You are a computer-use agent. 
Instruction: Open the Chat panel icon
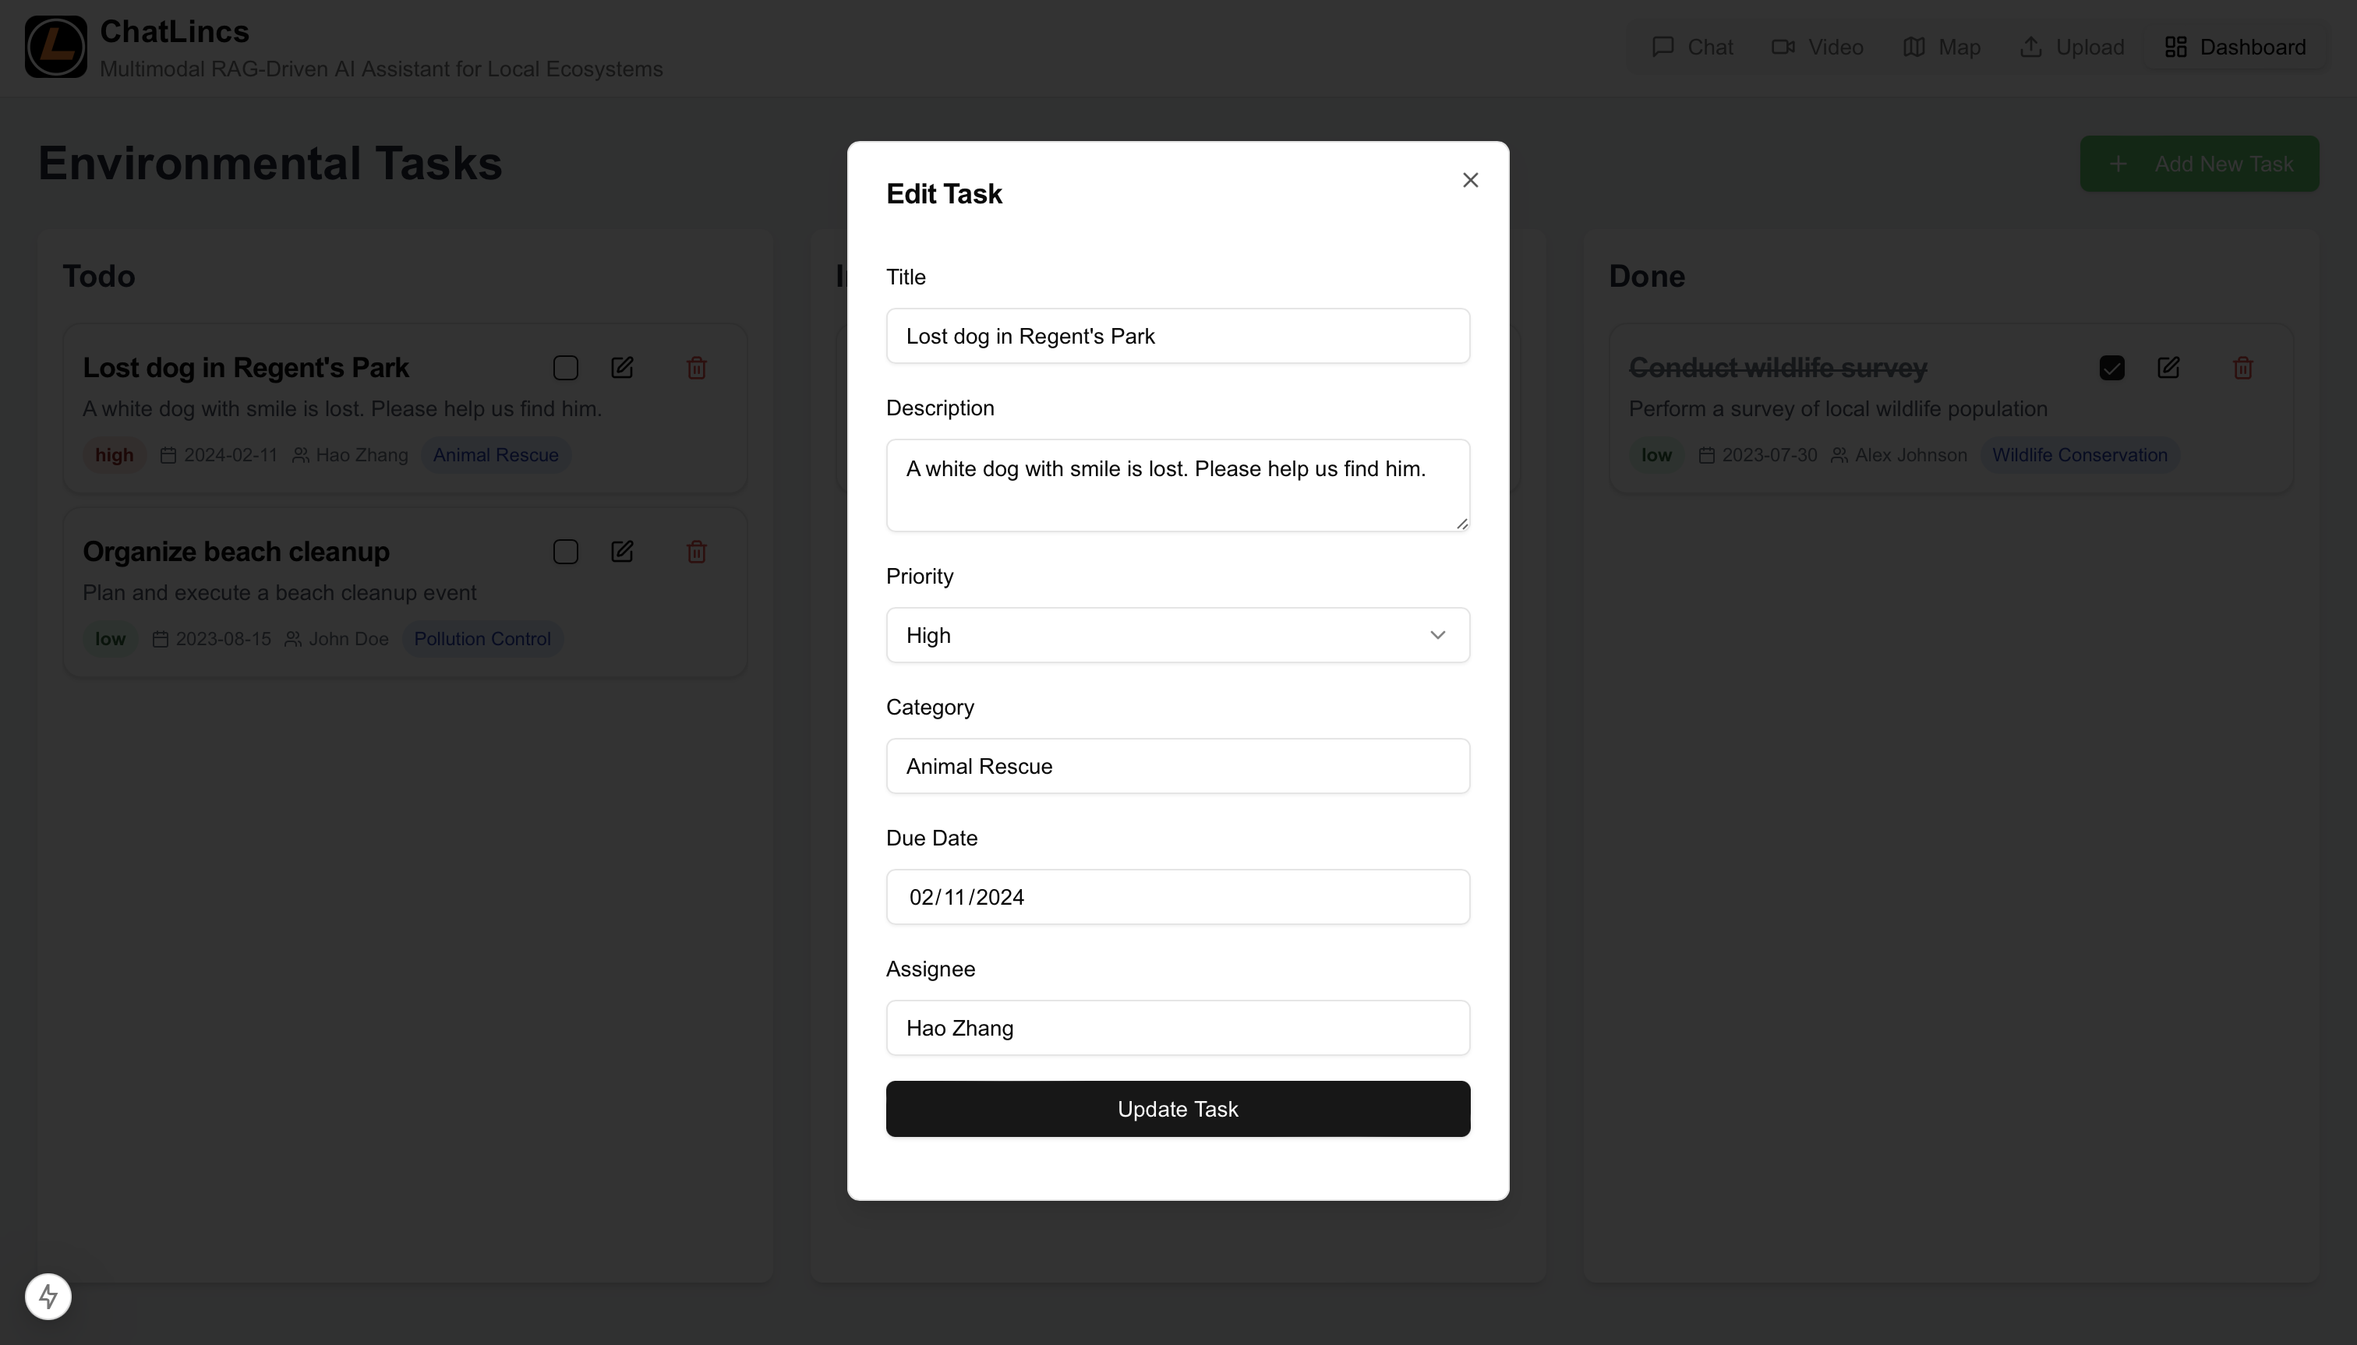(1664, 46)
